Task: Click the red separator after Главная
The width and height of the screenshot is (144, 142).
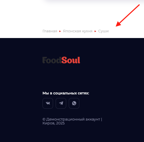Action: [60, 31]
